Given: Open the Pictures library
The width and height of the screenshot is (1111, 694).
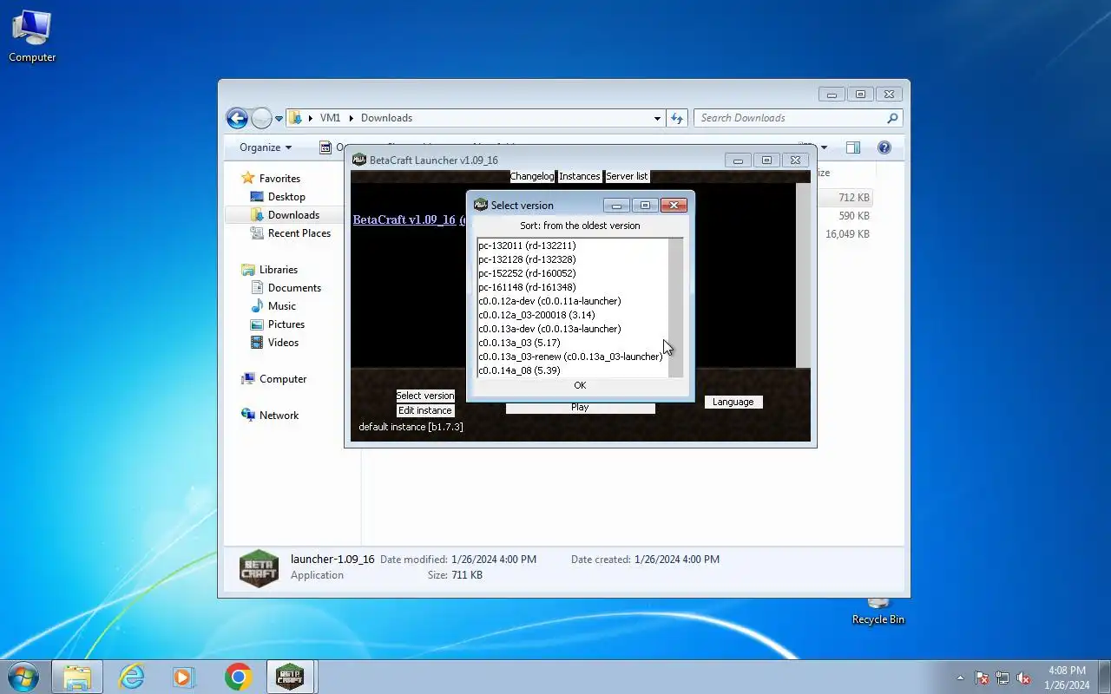Looking at the screenshot, I should [x=286, y=324].
